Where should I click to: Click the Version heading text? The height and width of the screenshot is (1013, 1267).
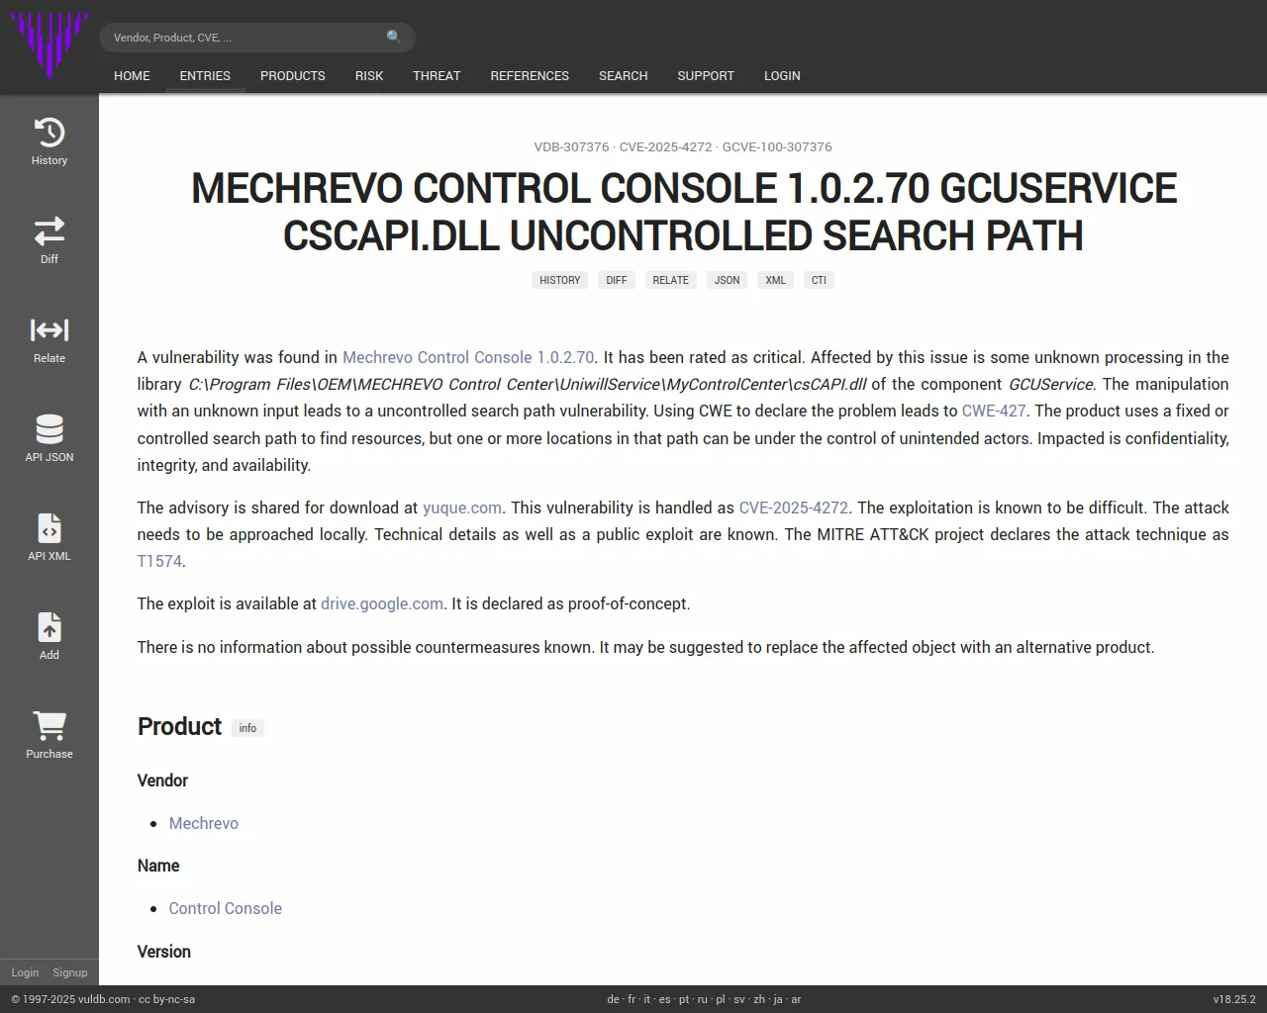tap(164, 952)
